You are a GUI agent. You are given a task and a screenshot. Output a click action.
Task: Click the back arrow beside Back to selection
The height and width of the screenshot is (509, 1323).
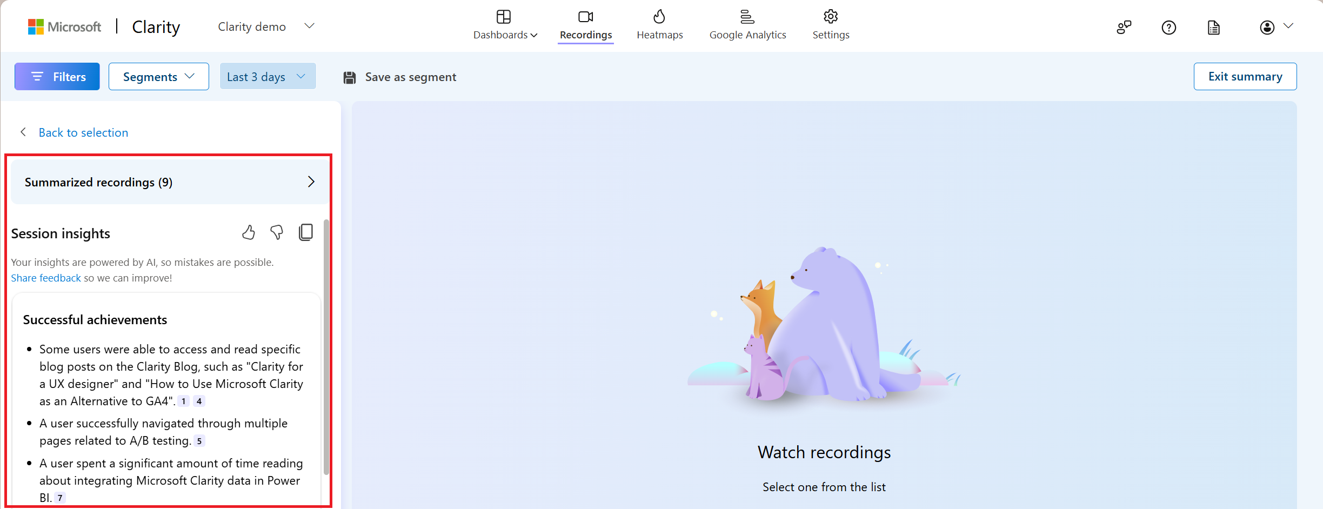23,132
